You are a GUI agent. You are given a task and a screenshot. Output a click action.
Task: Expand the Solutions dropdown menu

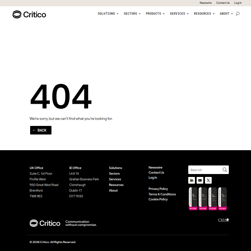click(x=108, y=14)
